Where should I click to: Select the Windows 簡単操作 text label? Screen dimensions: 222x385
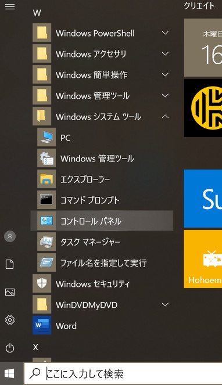click(x=91, y=75)
